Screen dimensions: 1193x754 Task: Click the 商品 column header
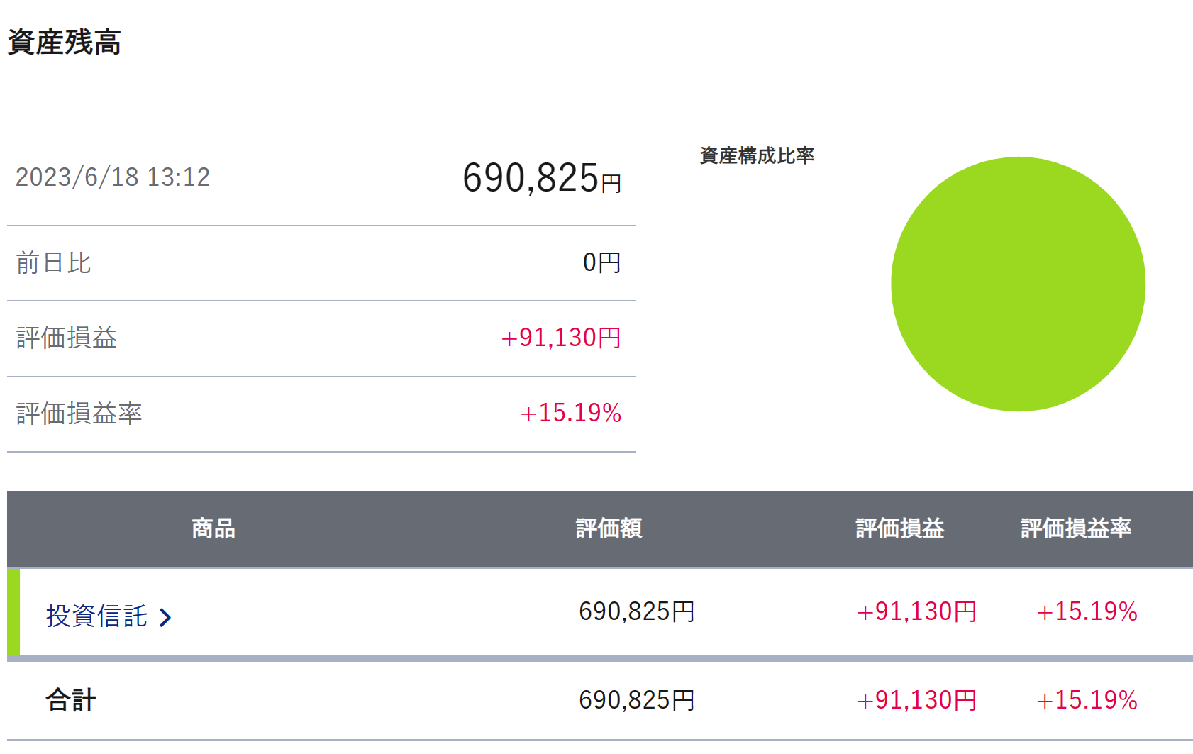pyautogui.click(x=213, y=528)
